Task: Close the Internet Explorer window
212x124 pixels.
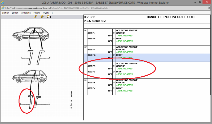Action: 207,2
